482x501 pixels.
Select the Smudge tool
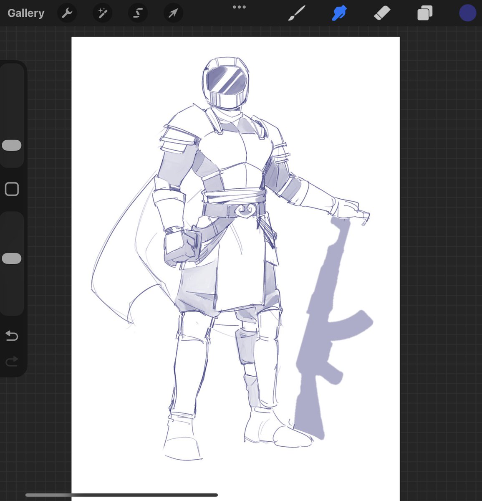339,13
